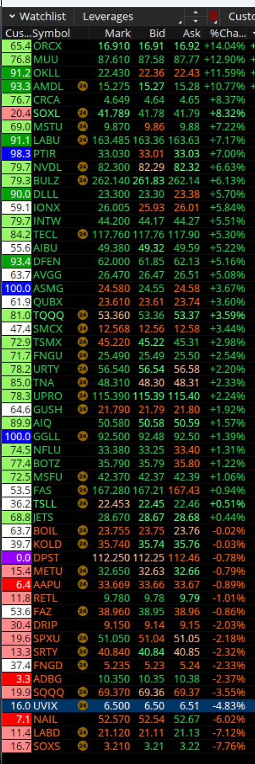This screenshot has width=255, height=764.
Task: Select the AVGG symbol
Action: point(48,275)
